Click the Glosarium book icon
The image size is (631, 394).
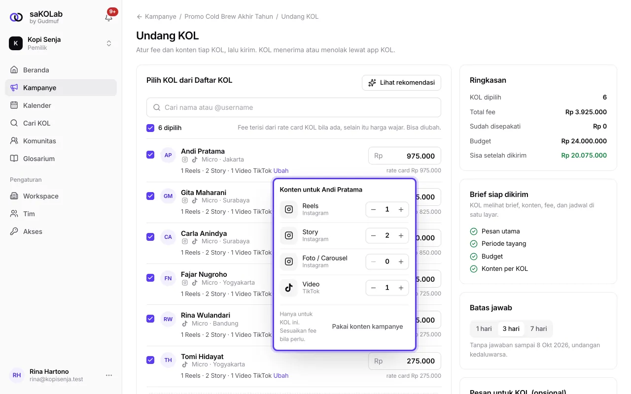tap(14, 159)
